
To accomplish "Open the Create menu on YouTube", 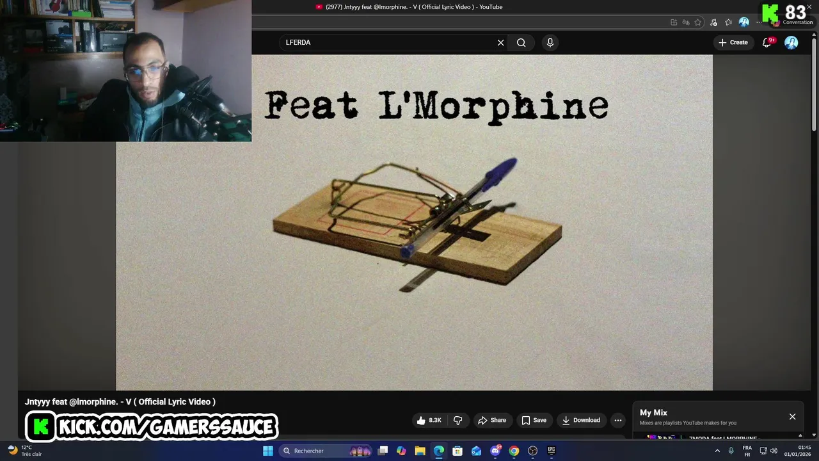I will pyautogui.click(x=733, y=42).
